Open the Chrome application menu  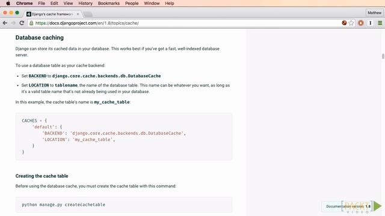(24, 3)
